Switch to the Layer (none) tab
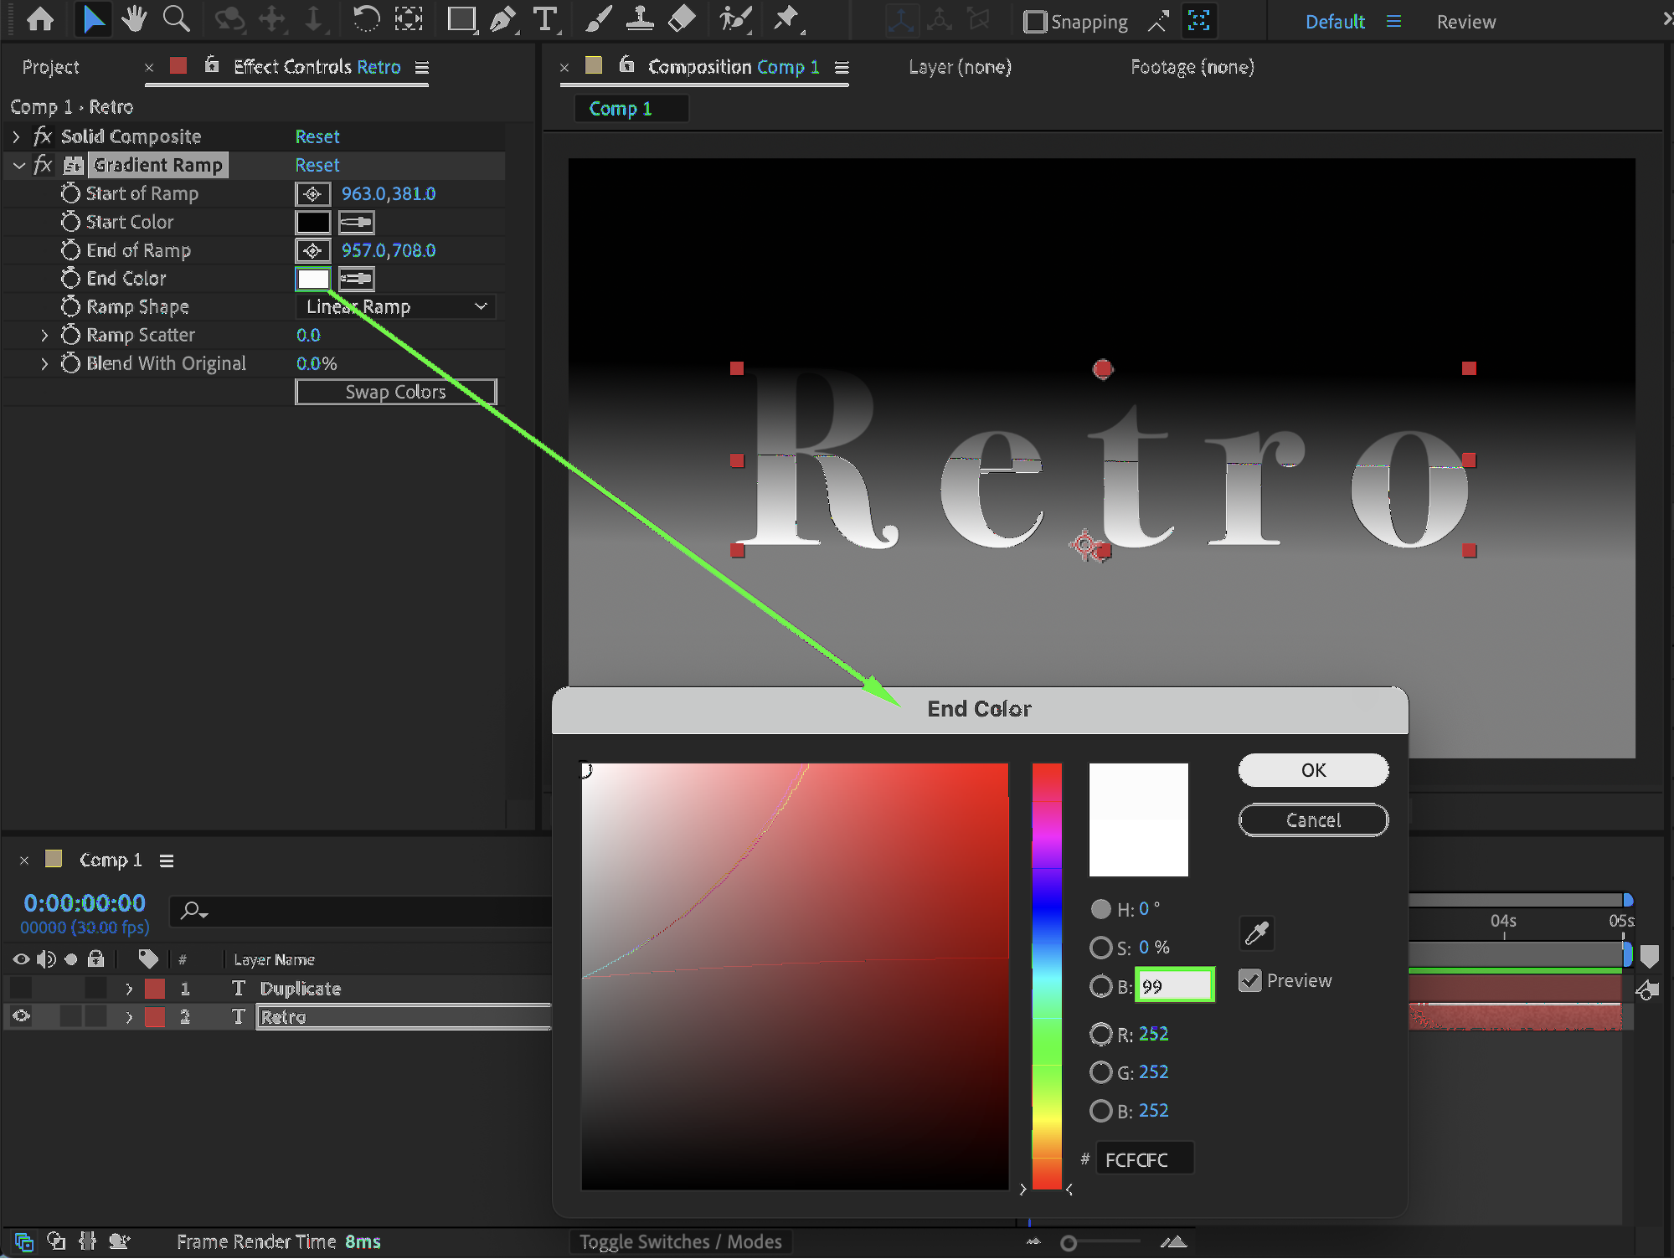The height and width of the screenshot is (1259, 1674). click(960, 67)
